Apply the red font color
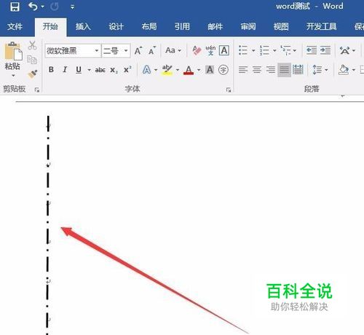 (189, 70)
